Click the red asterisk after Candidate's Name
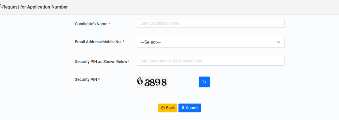The width and height of the screenshot is (339, 120). (109, 24)
